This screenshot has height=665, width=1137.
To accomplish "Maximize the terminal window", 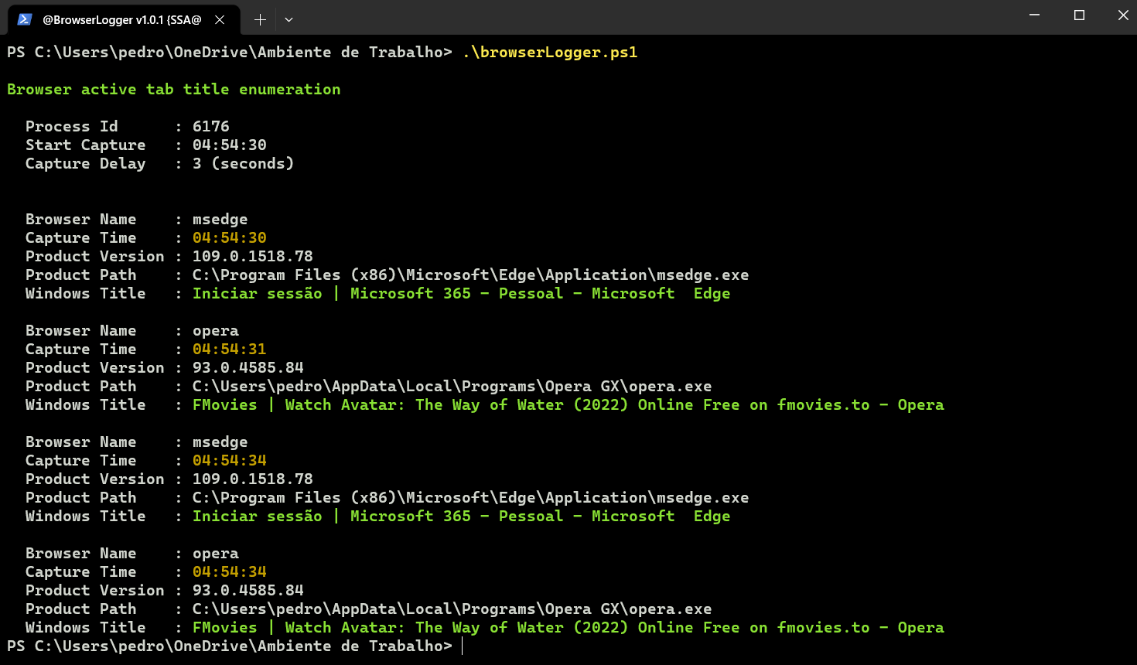I will (x=1079, y=15).
